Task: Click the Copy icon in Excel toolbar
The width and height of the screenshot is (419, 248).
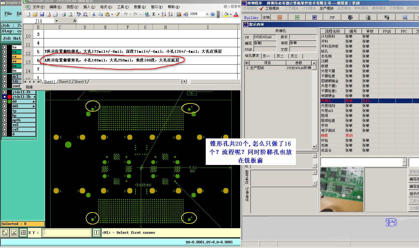Action: coord(100,14)
